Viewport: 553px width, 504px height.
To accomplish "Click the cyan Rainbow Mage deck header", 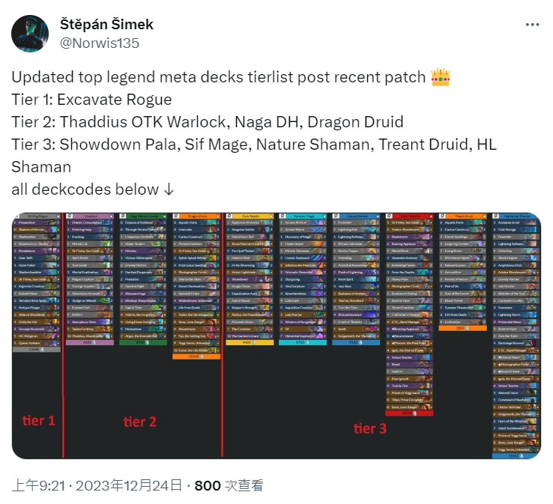I will [303, 216].
